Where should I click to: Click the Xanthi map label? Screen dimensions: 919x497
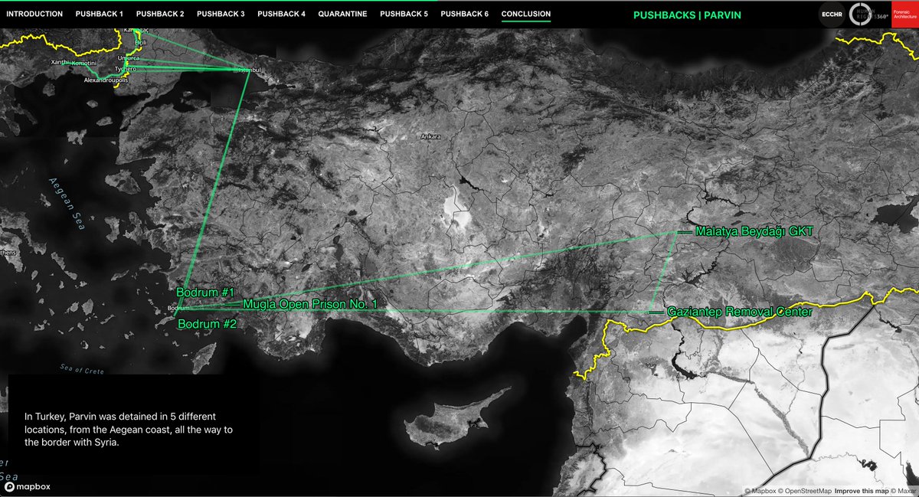(61, 61)
